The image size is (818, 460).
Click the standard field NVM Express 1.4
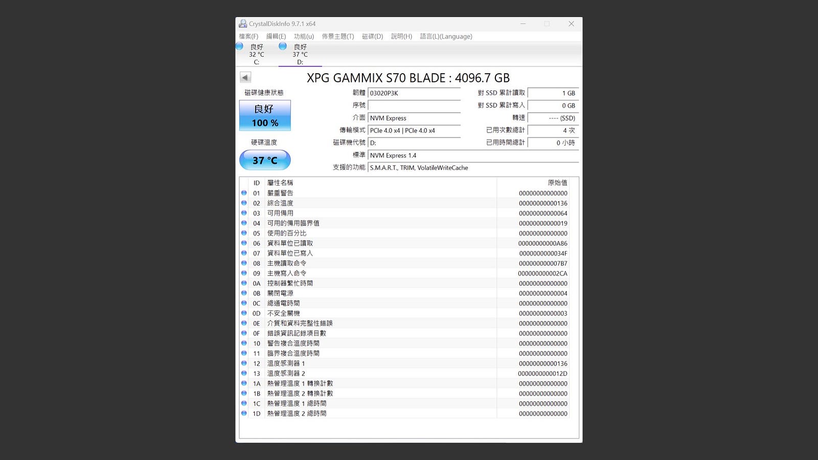473,155
